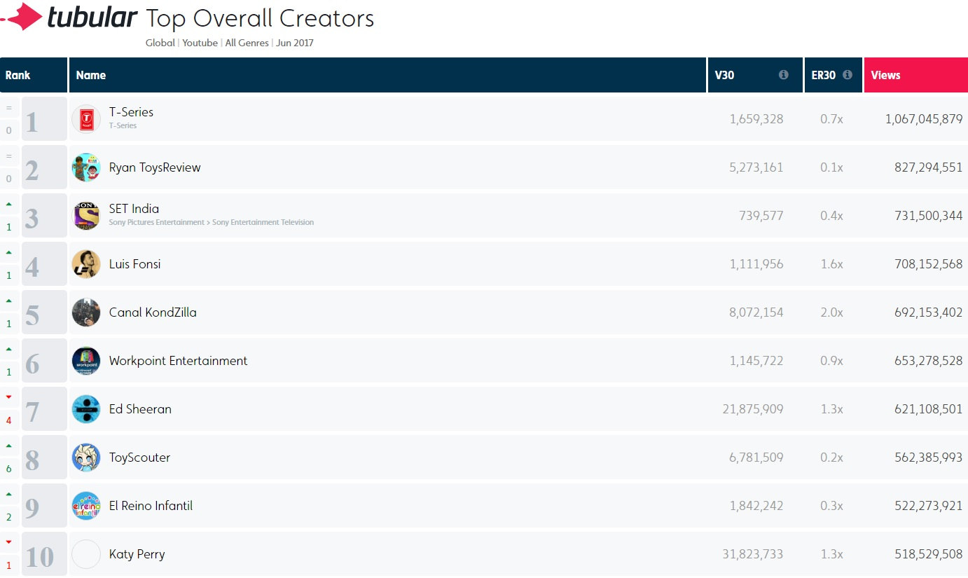The height and width of the screenshot is (578, 968).
Task: Open Katy Perry creator page
Action: coord(137,554)
